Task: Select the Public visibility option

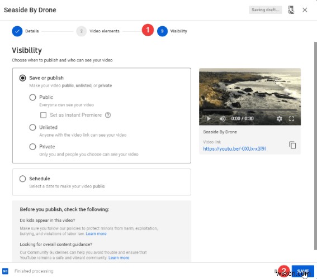Action: coord(33,97)
